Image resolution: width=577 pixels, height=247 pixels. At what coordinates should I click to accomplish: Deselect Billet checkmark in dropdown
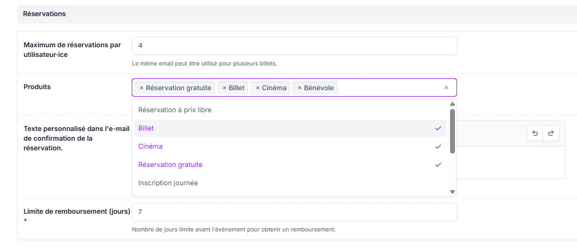(290, 128)
